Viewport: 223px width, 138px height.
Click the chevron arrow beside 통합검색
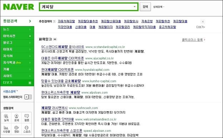30,21
